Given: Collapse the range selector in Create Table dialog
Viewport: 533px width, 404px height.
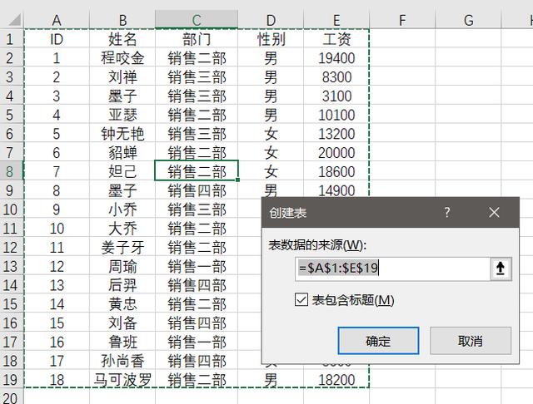Looking at the screenshot, I should coord(501,269).
